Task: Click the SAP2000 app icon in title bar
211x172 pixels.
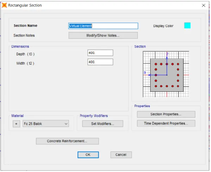Action: [4, 5]
